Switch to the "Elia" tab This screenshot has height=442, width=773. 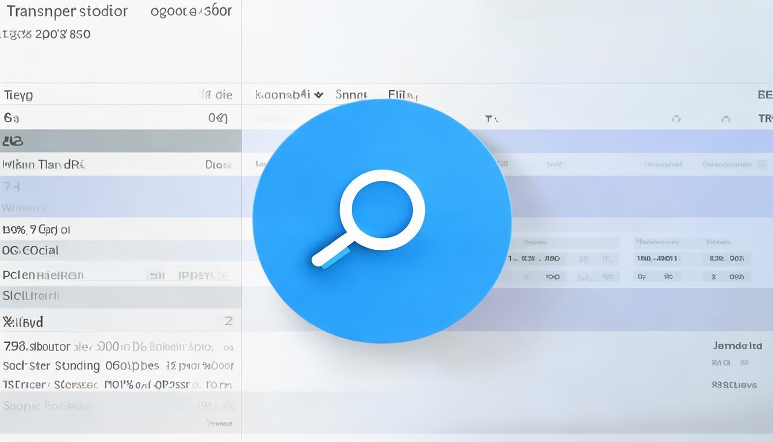click(402, 94)
